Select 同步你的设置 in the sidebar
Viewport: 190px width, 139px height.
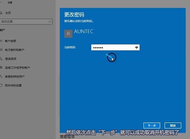pyautogui.click(x=13, y=85)
